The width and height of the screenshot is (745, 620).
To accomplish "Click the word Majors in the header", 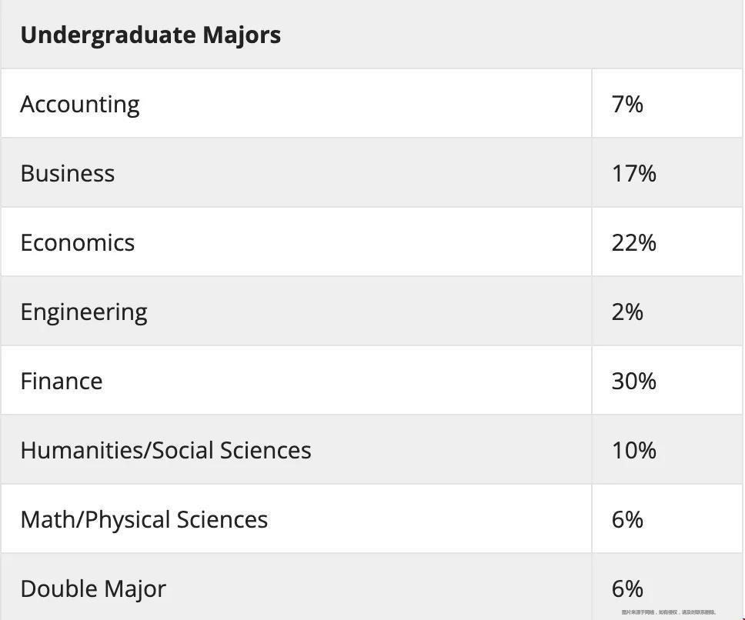I will click(242, 36).
